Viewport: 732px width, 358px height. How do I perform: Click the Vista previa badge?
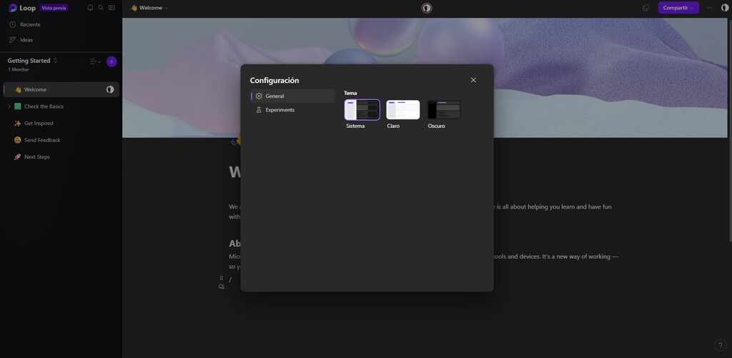pos(54,8)
